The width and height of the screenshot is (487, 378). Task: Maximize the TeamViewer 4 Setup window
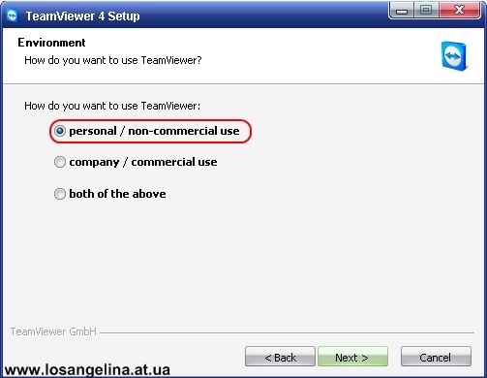[x=426, y=11]
